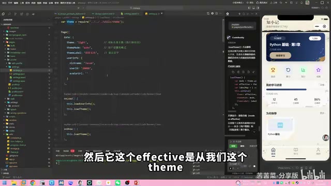Image resolution: width=331 pixels, height=186 pixels.
Task: Click the green accept button in CodeBuddy
Action: [233, 146]
